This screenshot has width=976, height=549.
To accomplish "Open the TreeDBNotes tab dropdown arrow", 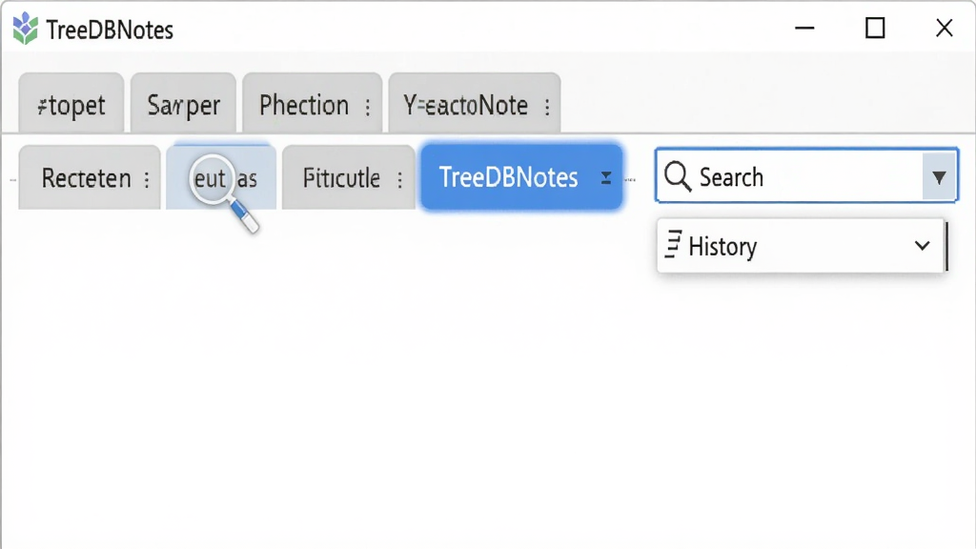I will (x=605, y=178).
